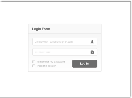Click the asterisk placeholder in password box

tap(43, 52)
